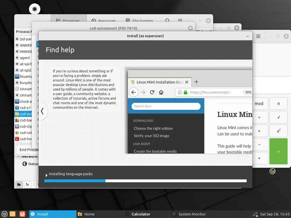Click the blueman process icon
The width and height of the screenshot is (291, 218).
[17, 76]
